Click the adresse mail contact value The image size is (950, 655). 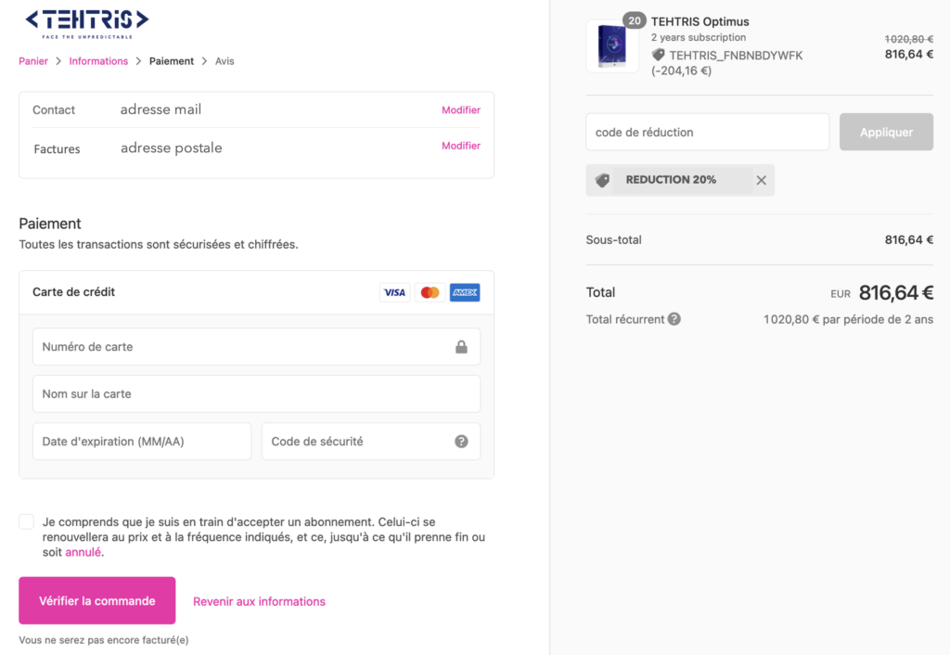tap(160, 109)
